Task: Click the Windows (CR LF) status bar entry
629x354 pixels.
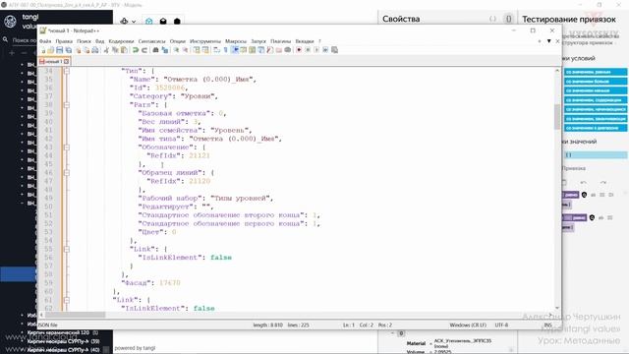Action: [468, 324]
